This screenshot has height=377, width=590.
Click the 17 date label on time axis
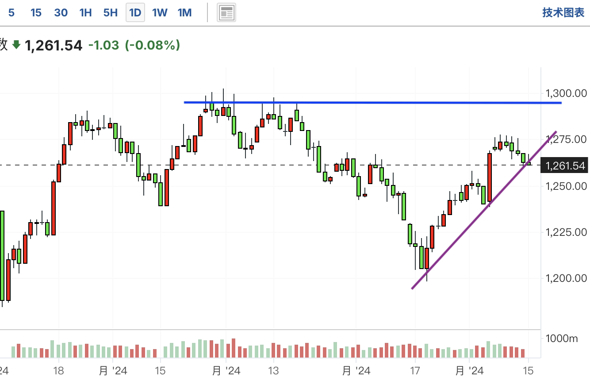point(415,370)
